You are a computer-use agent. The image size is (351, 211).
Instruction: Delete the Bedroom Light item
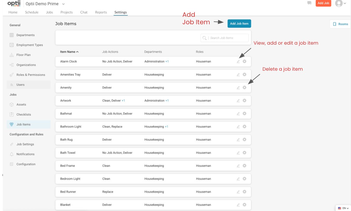(x=245, y=178)
